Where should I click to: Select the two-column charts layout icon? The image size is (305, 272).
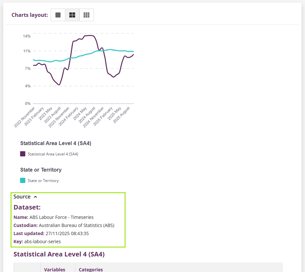coord(72,15)
